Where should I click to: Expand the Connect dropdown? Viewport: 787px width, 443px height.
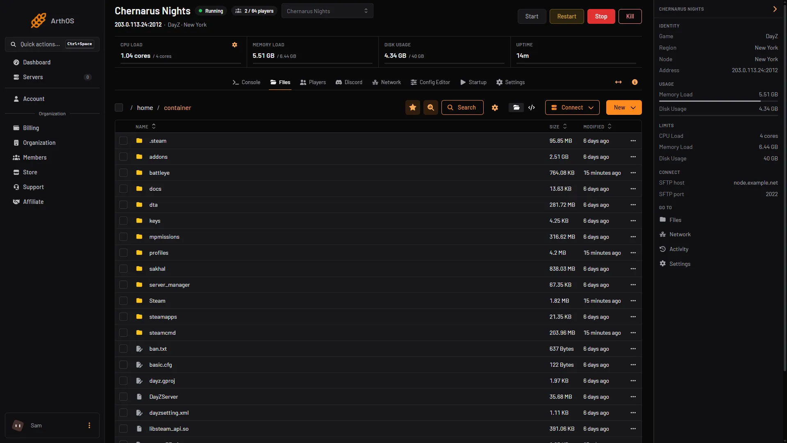pyautogui.click(x=572, y=107)
